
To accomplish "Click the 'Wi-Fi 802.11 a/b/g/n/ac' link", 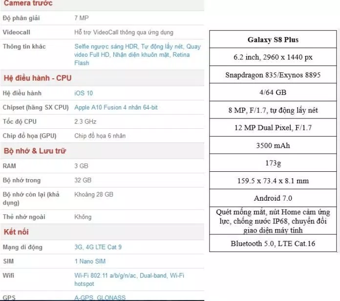I will pos(106,276).
